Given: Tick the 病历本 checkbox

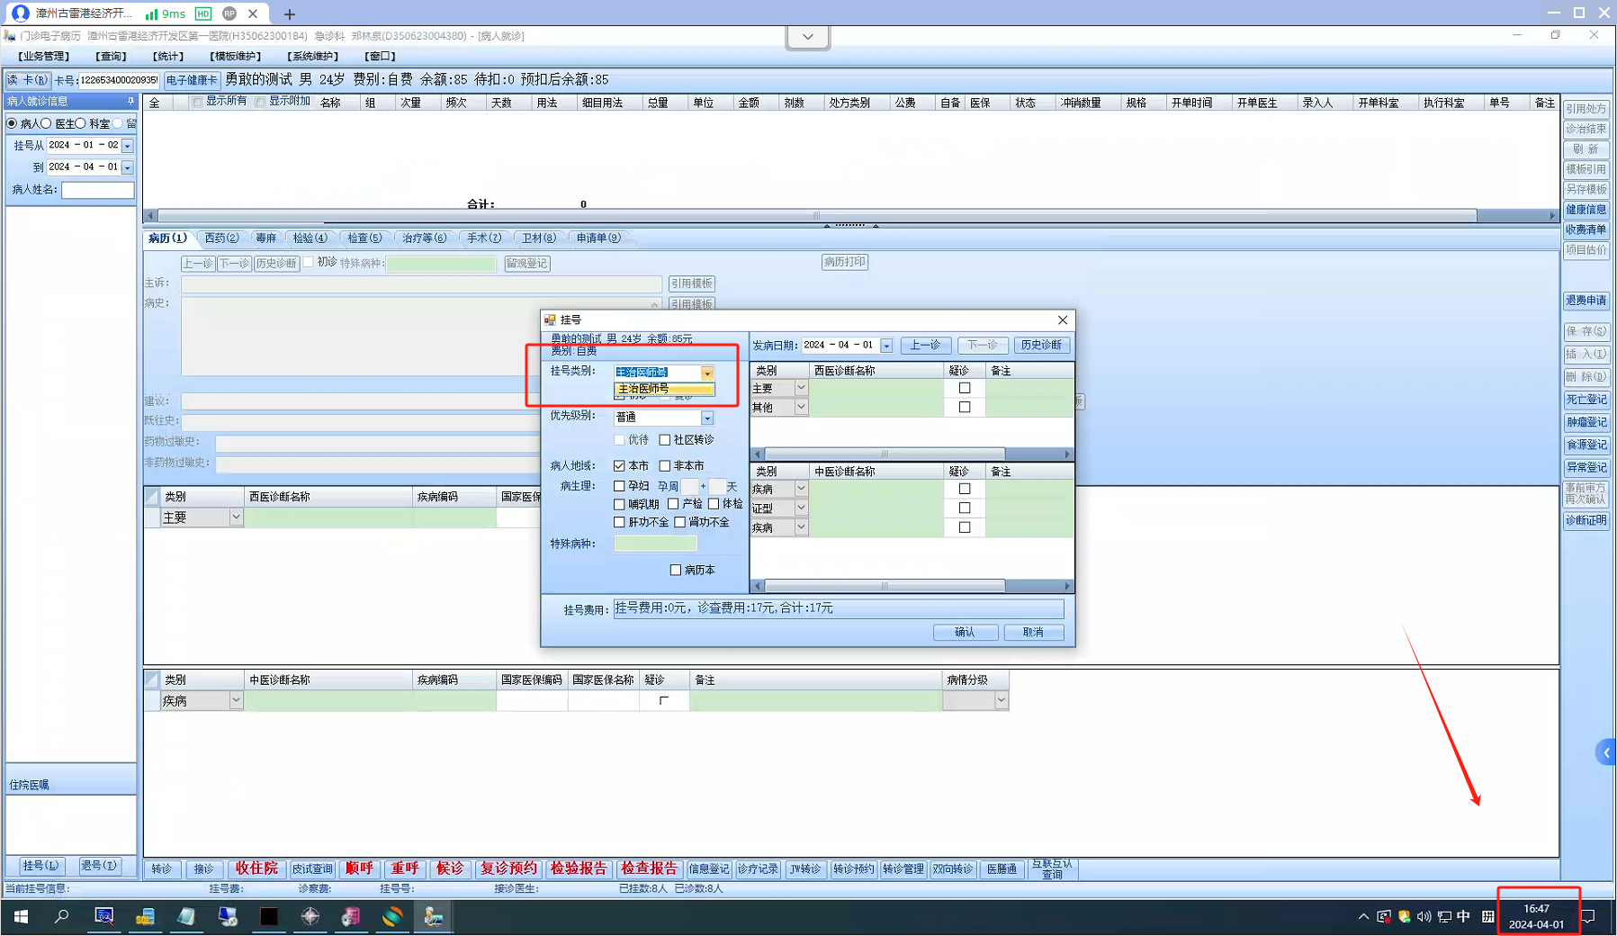Looking at the screenshot, I should [676, 571].
